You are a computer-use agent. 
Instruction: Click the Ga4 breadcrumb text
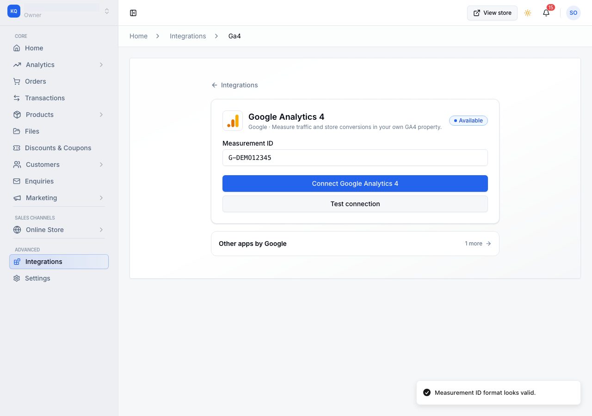click(234, 36)
